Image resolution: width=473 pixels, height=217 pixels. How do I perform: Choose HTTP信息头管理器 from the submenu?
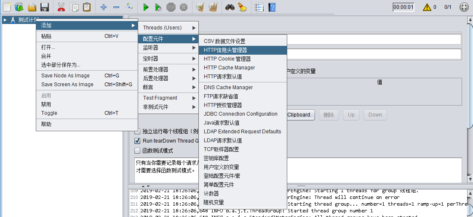coord(243,50)
